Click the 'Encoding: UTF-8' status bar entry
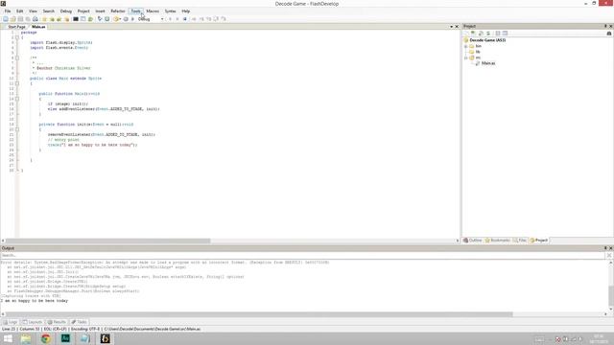 85,329
